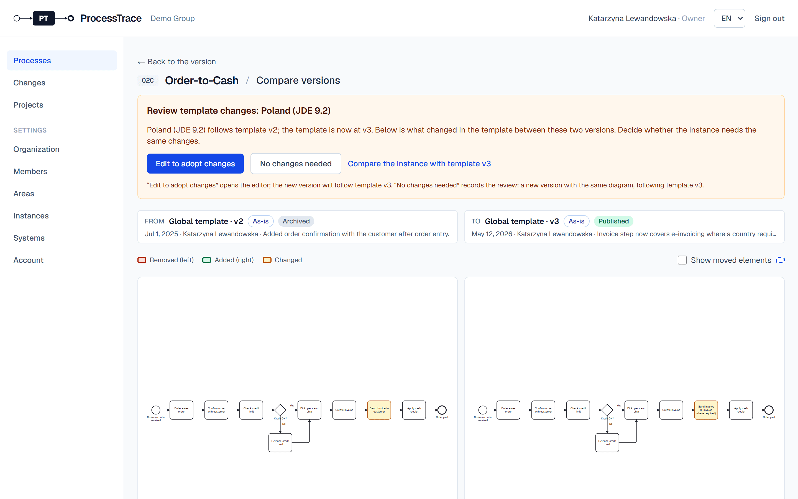Click the Order-to-Cash breadcrumb title
Image resolution: width=798 pixels, height=499 pixels.
pos(202,80)
